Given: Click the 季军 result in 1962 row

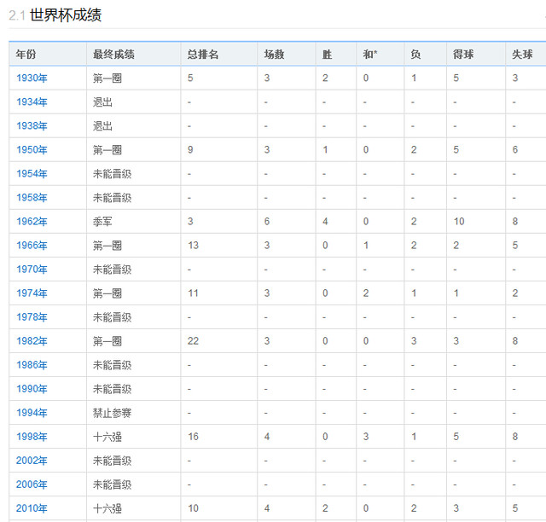Looking at the screenshot, I should coord(102,222).
